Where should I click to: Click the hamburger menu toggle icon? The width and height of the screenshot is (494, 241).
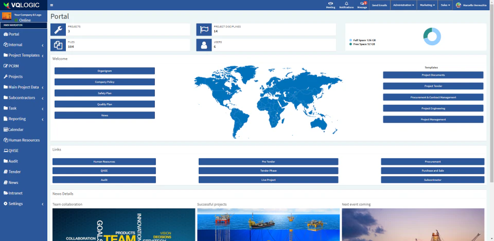point(51,5)
